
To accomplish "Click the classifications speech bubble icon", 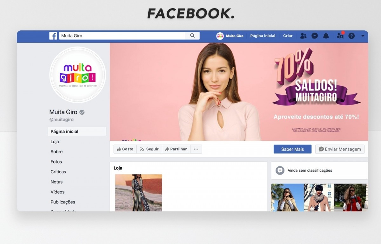I will point(280,170).
